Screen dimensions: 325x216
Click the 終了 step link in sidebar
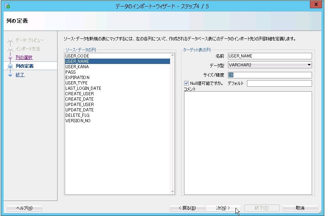(20, 75)
